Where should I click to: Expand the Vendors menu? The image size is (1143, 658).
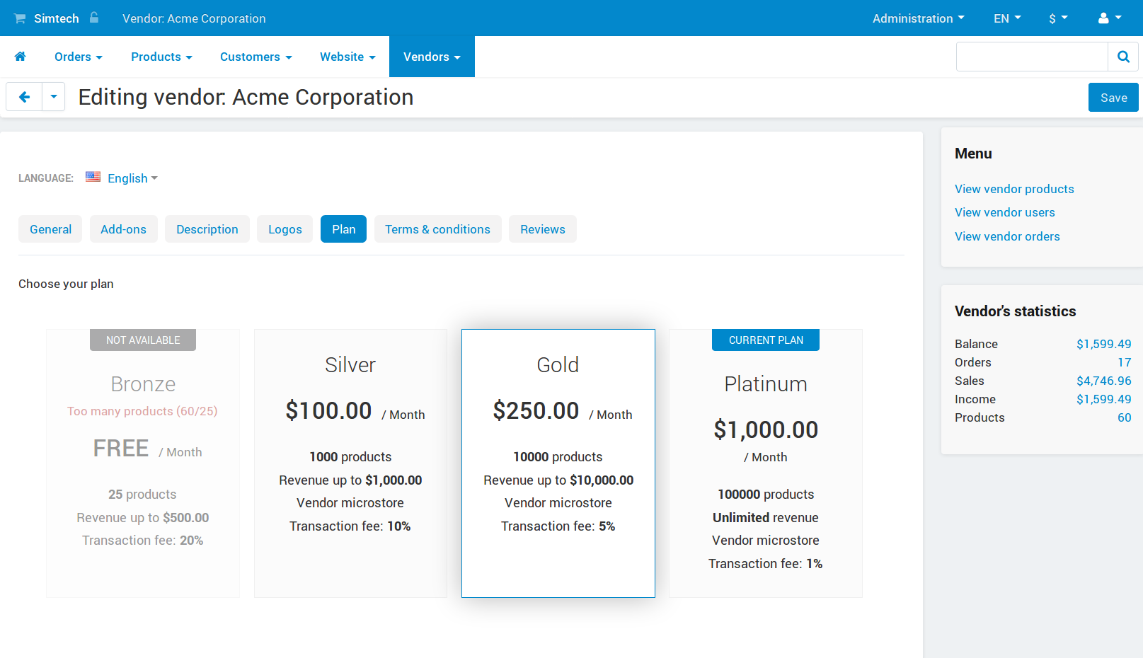(x=432, y=57)
